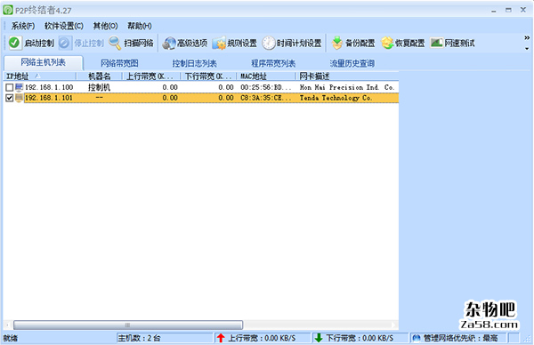Switch to the 网络主机列表 tab
Image resolution: width=534 pixels, height=345 pixels.
43,62
